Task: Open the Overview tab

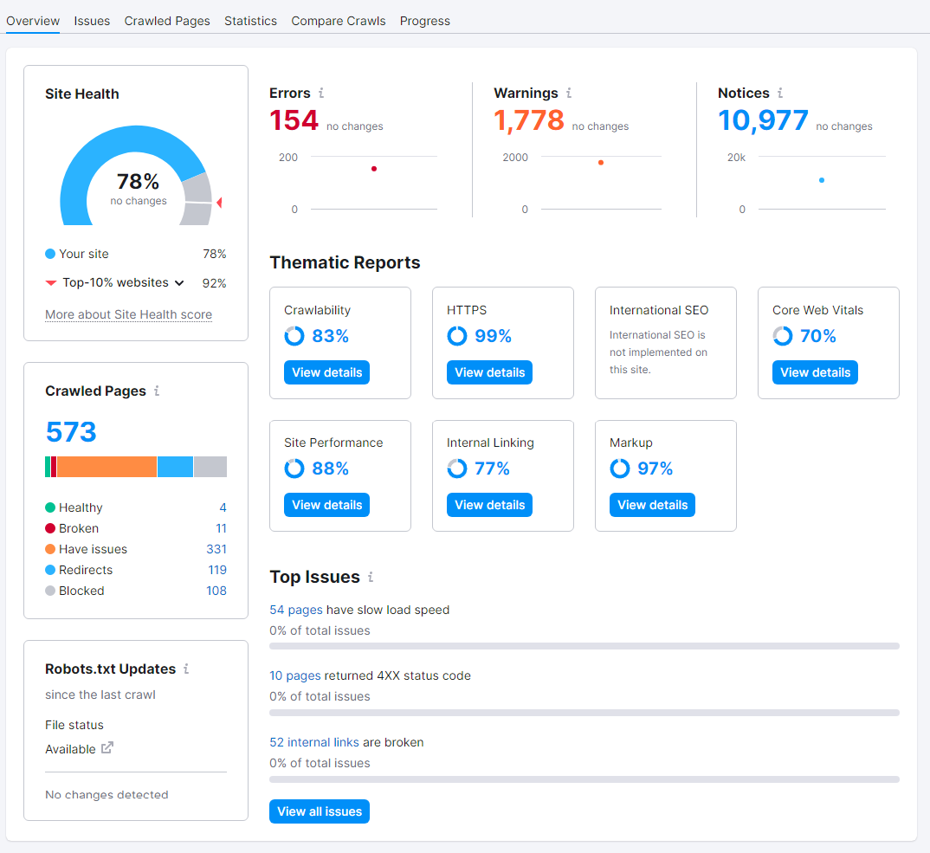Action: click(33, 21)
